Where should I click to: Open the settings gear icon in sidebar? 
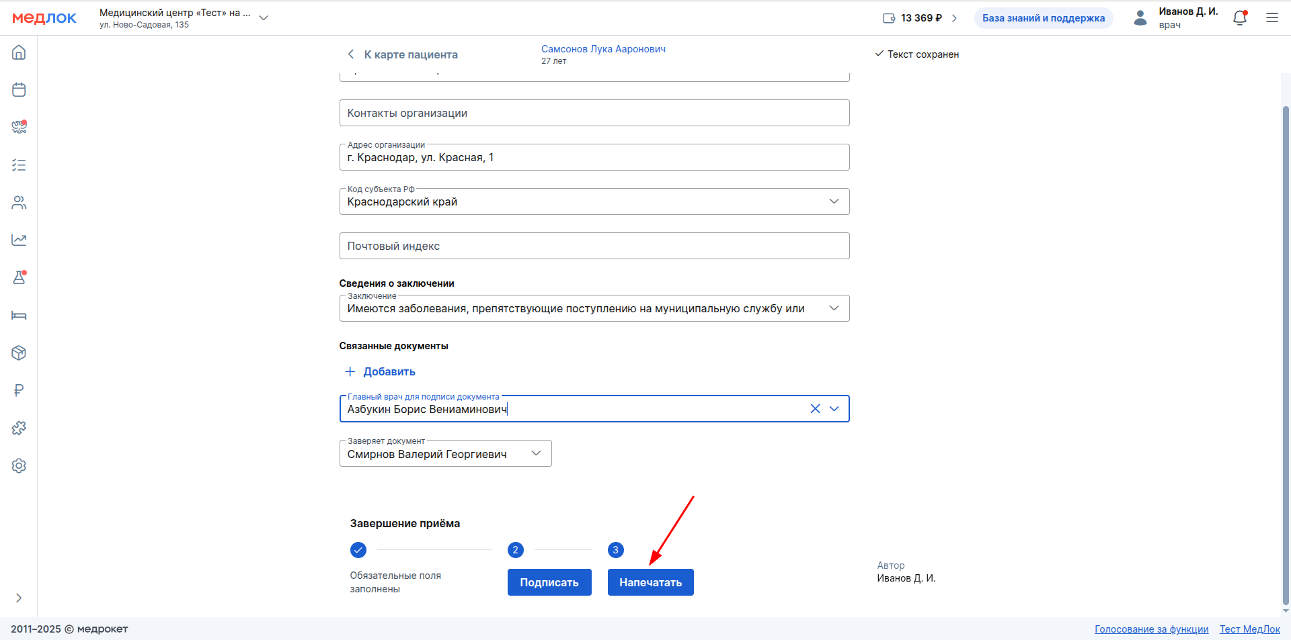(x=19, y=465)
